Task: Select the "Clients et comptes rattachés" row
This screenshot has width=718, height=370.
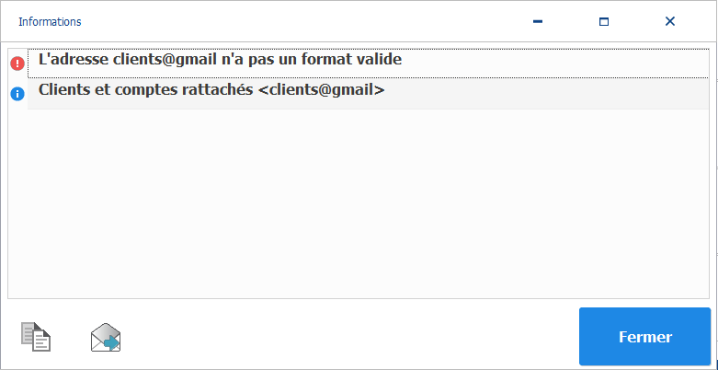Action: coord(368,94)
